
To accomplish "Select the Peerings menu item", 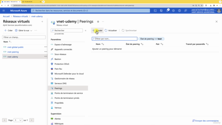I will 68,88.
